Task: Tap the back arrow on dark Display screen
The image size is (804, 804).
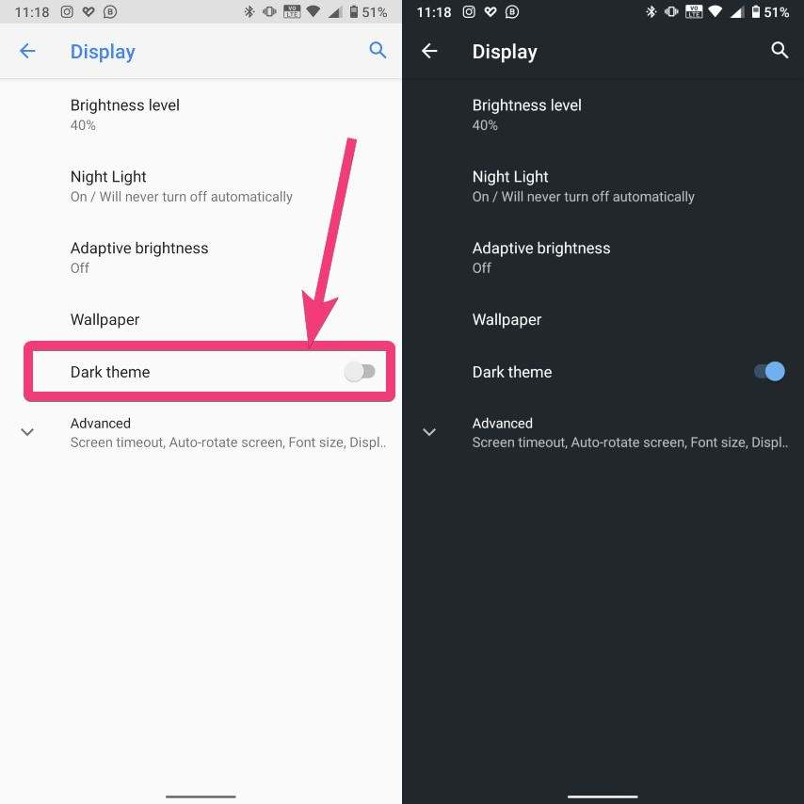Action: tap(429, 51)
